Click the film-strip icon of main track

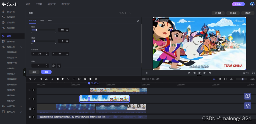click(30, 109)
